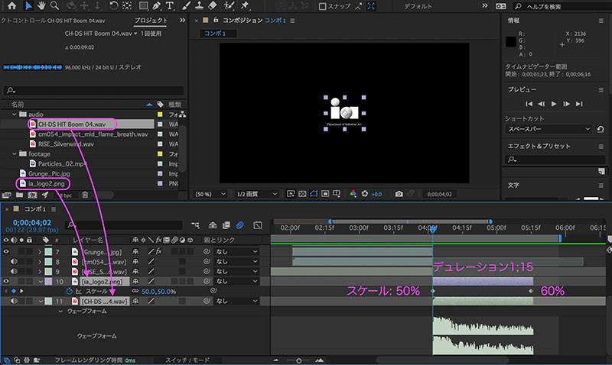Jump to last frame in preview panel
Image resolution: width=612 pixels, height=365 pixels.
(x=579, y=104)
